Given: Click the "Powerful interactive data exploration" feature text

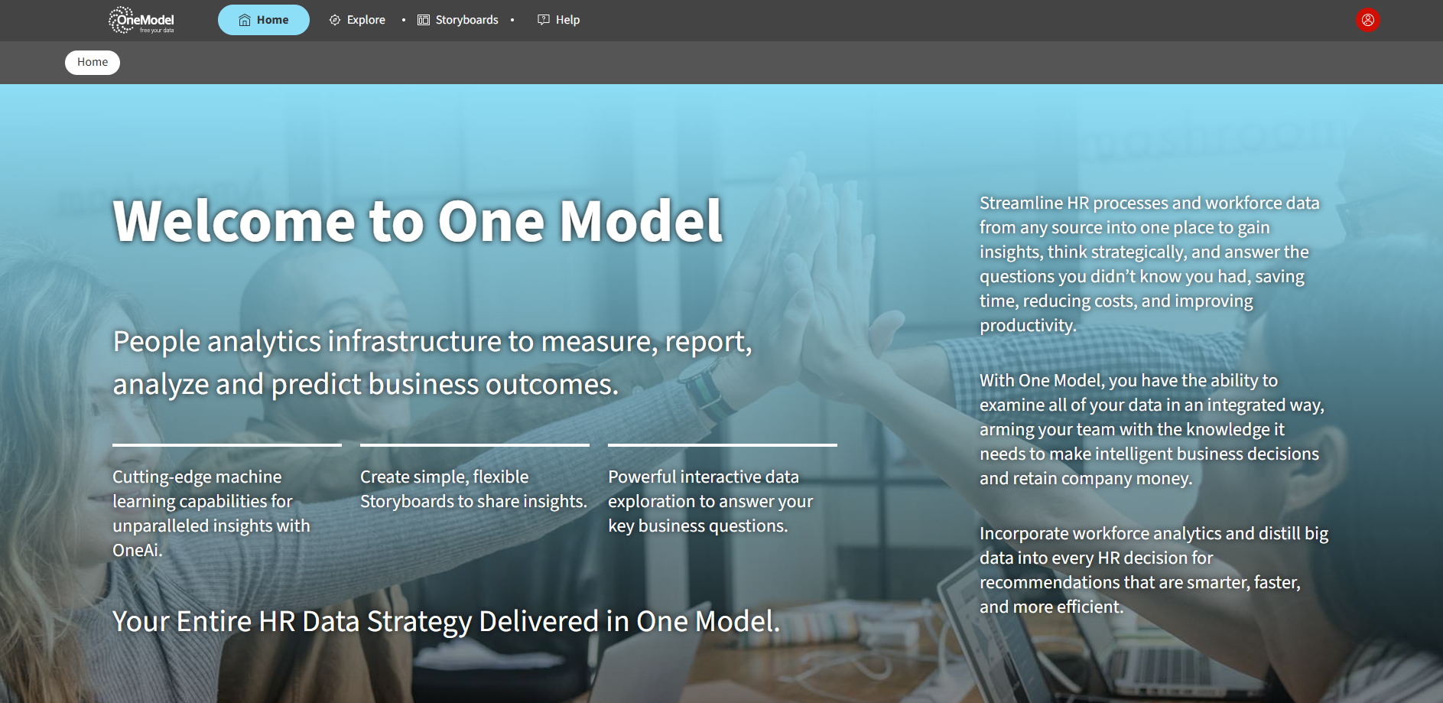Looking at the screenshot, I should click(x=710, y=501).
